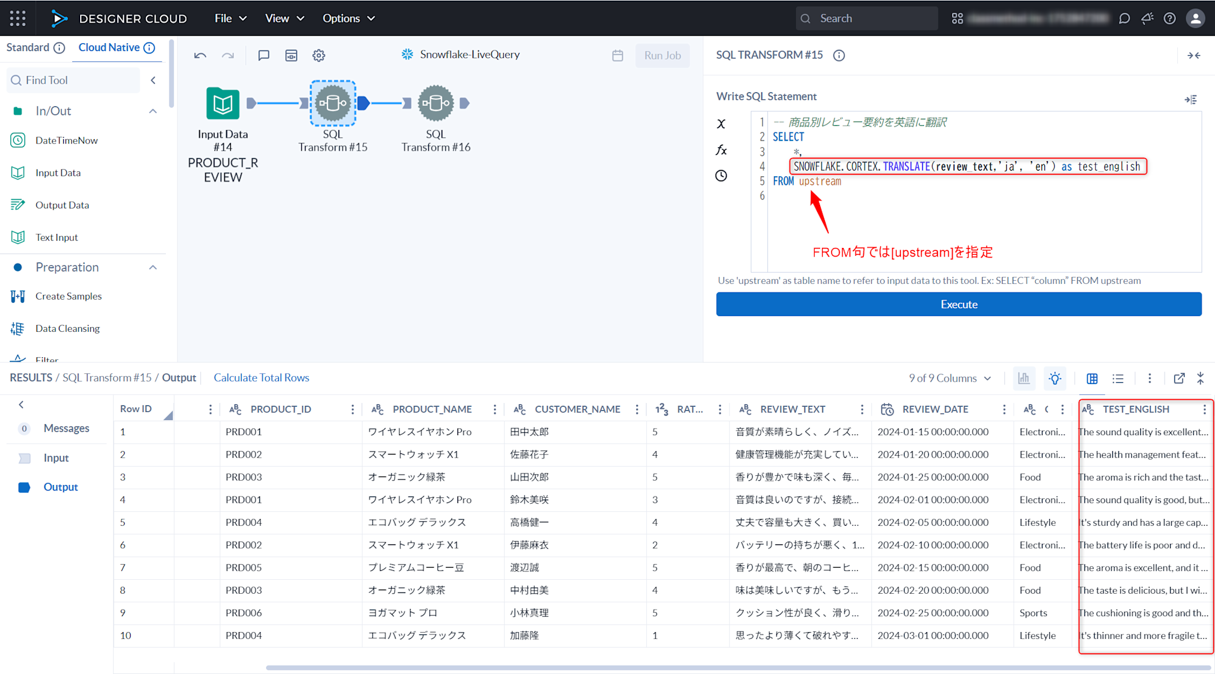Show the Output results section
This screenshot has width=1215, height=674.
coord(61,487)
